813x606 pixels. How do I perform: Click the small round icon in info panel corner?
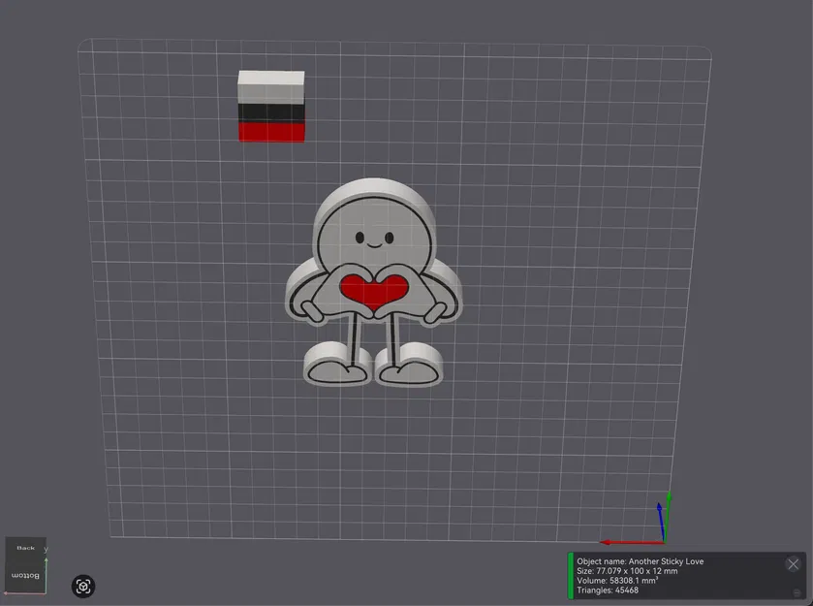coord(797,593)
